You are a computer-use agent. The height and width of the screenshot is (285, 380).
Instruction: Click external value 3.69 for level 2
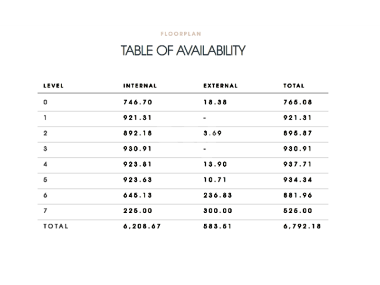(212, 133)
